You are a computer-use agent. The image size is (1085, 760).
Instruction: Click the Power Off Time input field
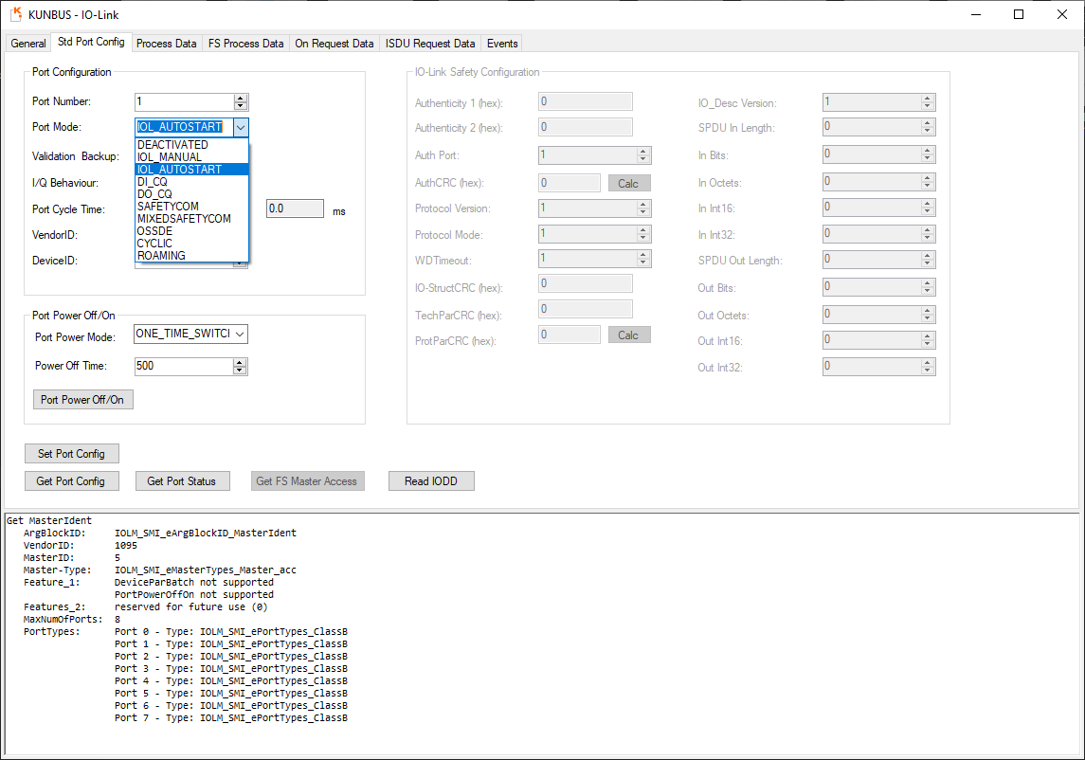pos(183,366)
